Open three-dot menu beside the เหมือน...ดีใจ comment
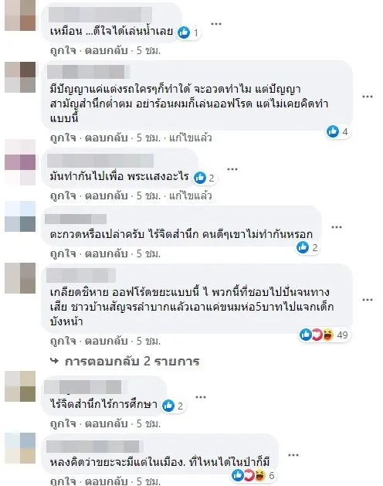The height and width of the screenshot is (486, 383). coord(216,24)
